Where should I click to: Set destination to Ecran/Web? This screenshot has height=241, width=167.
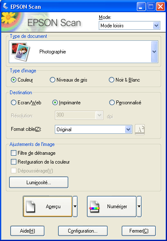tap(14, 103)
